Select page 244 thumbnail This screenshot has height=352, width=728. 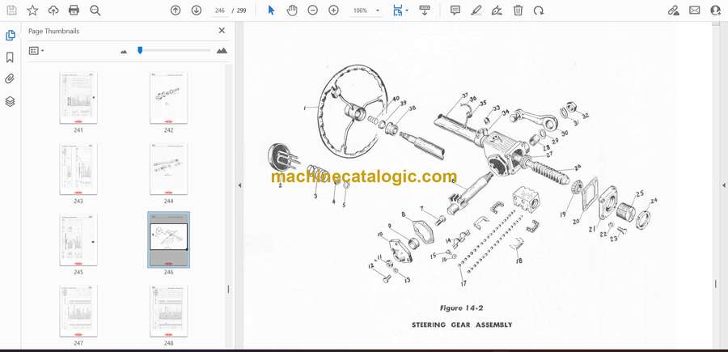coord(168,169)
